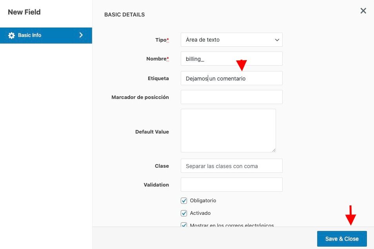Click inside the Default Value textarea

(x=228, y=130)
